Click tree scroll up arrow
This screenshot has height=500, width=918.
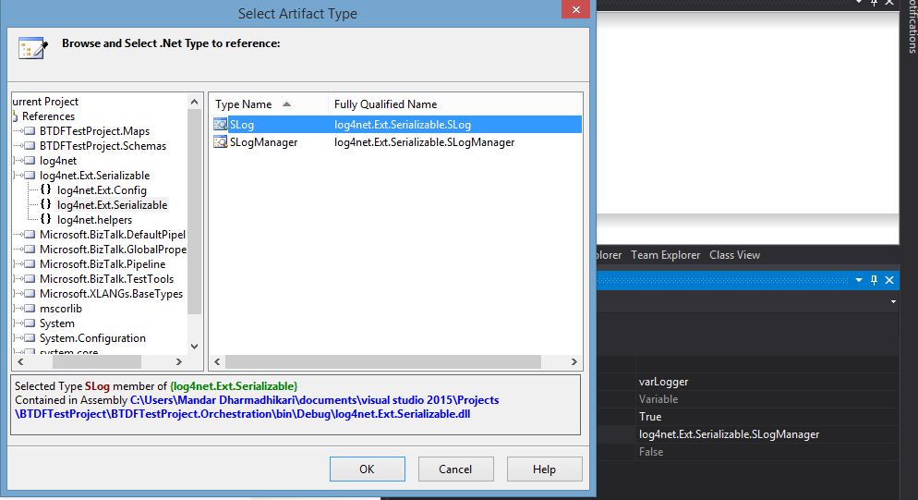pos(194,102)
